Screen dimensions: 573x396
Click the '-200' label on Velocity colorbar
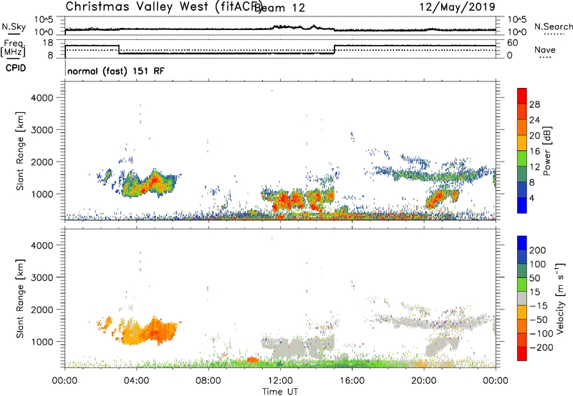(x=541, y=347)
